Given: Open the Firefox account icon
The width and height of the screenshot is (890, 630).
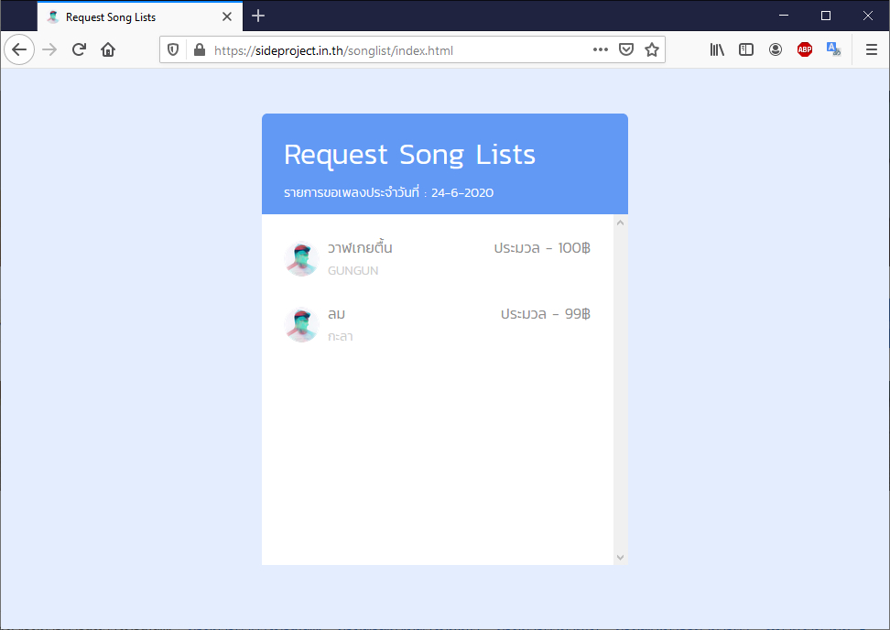Looking at the screenshot, I should pyautogui.click(x=776, y=49).
